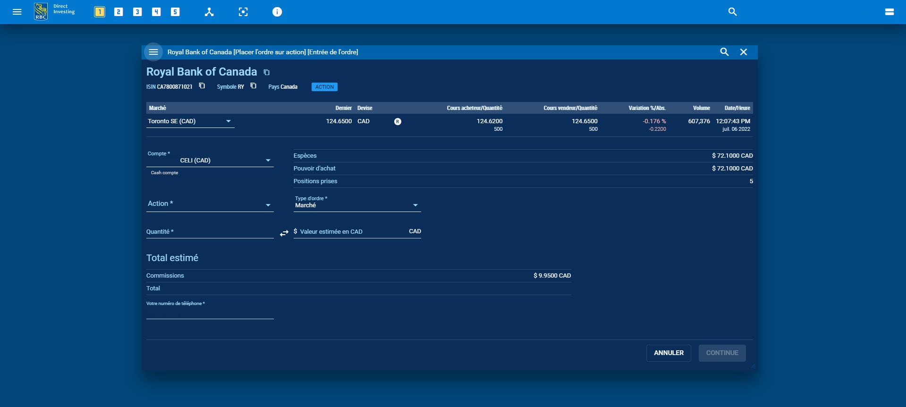This screenshot has height=407, width=906.
Task: Swap quantity and estimated value fields
Action: 284,233
